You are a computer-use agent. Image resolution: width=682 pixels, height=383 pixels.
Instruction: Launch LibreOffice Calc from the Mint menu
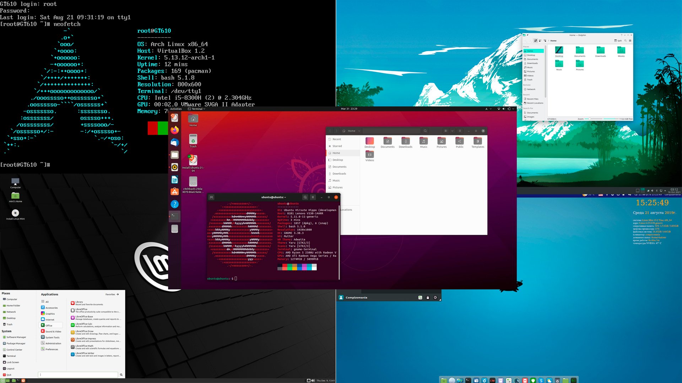click(x=96, y=325)
